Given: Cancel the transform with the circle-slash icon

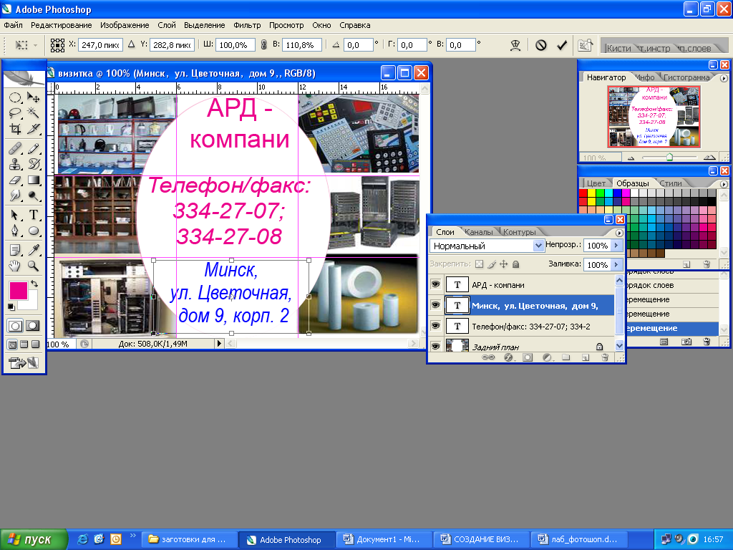Looking at the screenshot, I should click(x=541, y=45).
